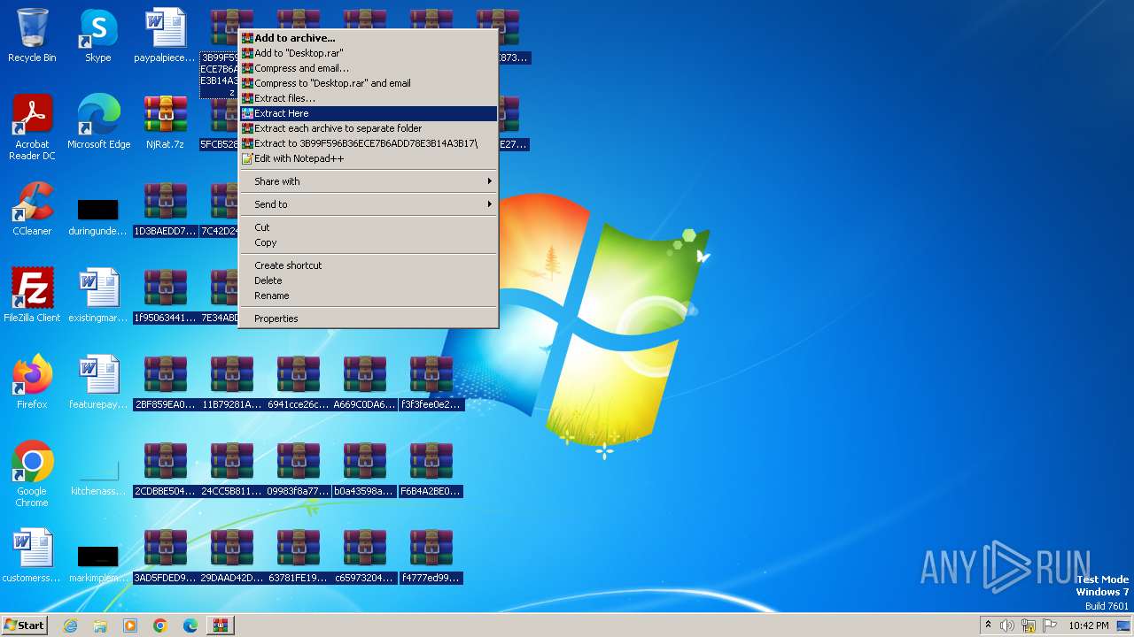Select the b0a43598a archive icon
This screenshot has width=1134, height=637.
[364, 470]
